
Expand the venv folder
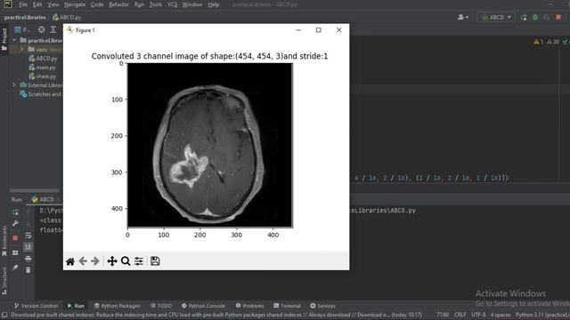pyautogui.click(x=21, y=50)
